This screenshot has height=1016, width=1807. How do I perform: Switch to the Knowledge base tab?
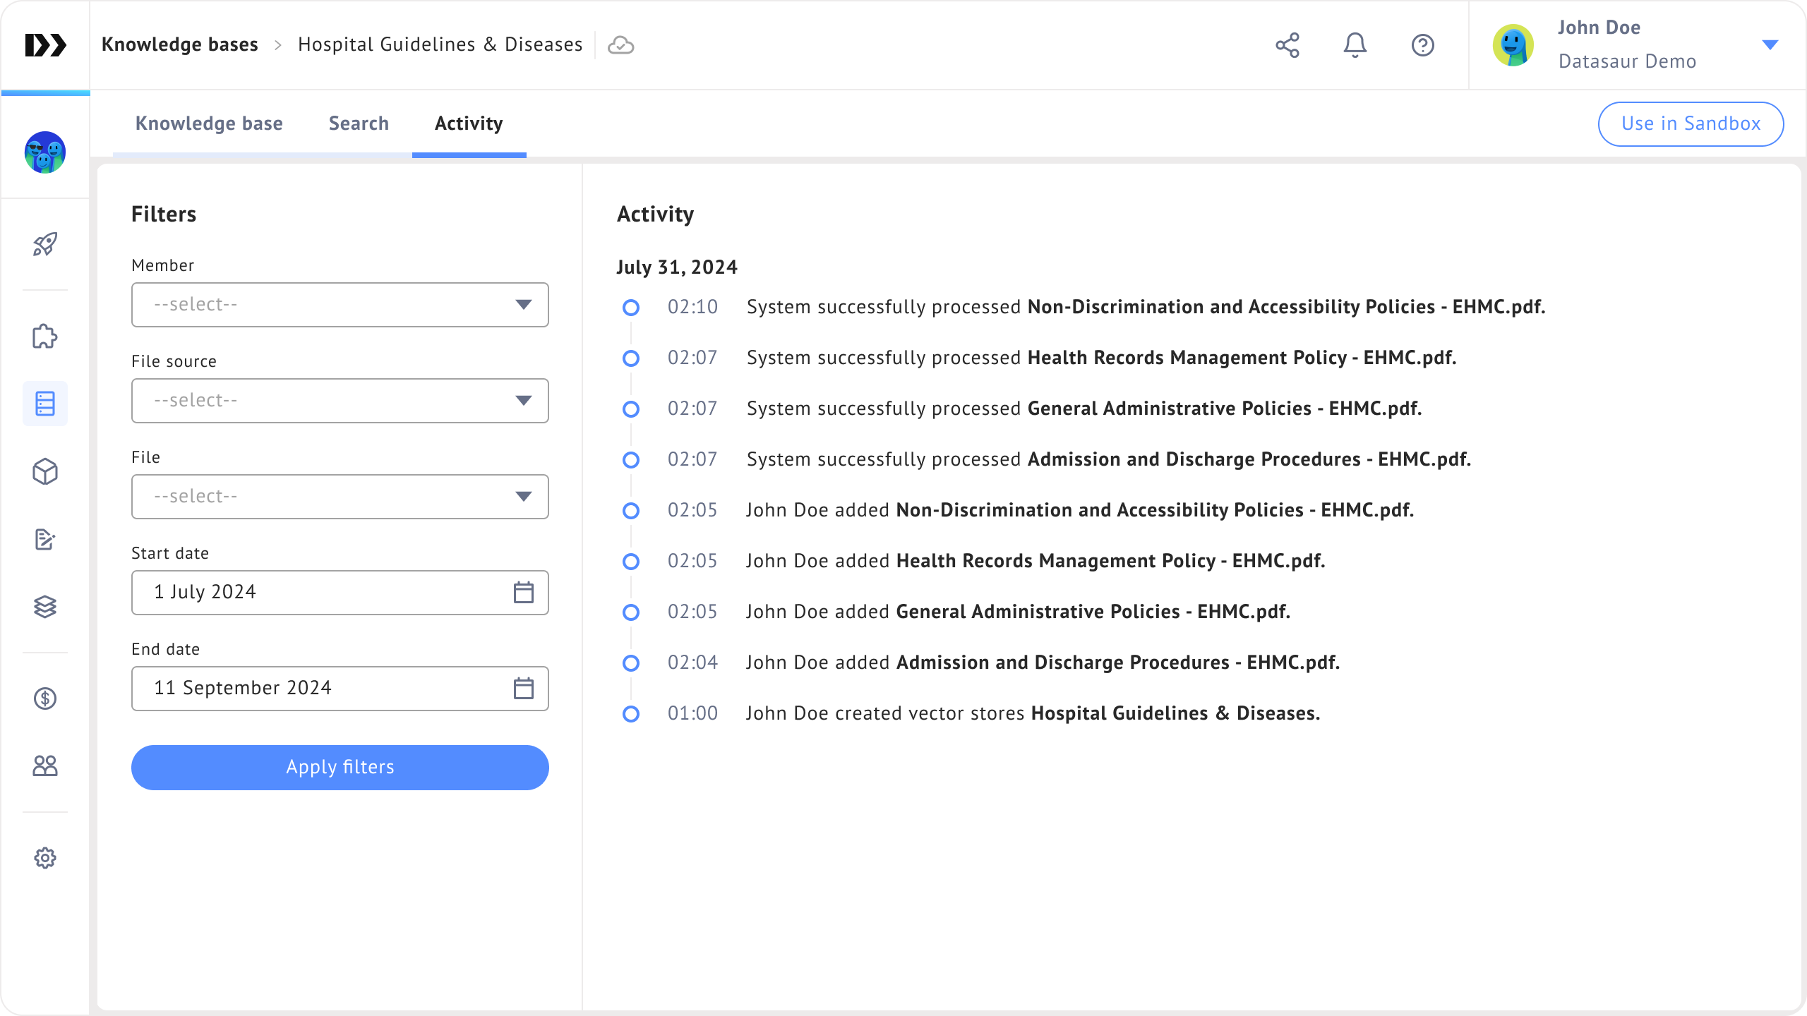209,123
